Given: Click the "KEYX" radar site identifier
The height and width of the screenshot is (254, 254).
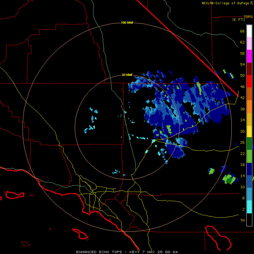Looking at the screenshot, I should [134, 252].
